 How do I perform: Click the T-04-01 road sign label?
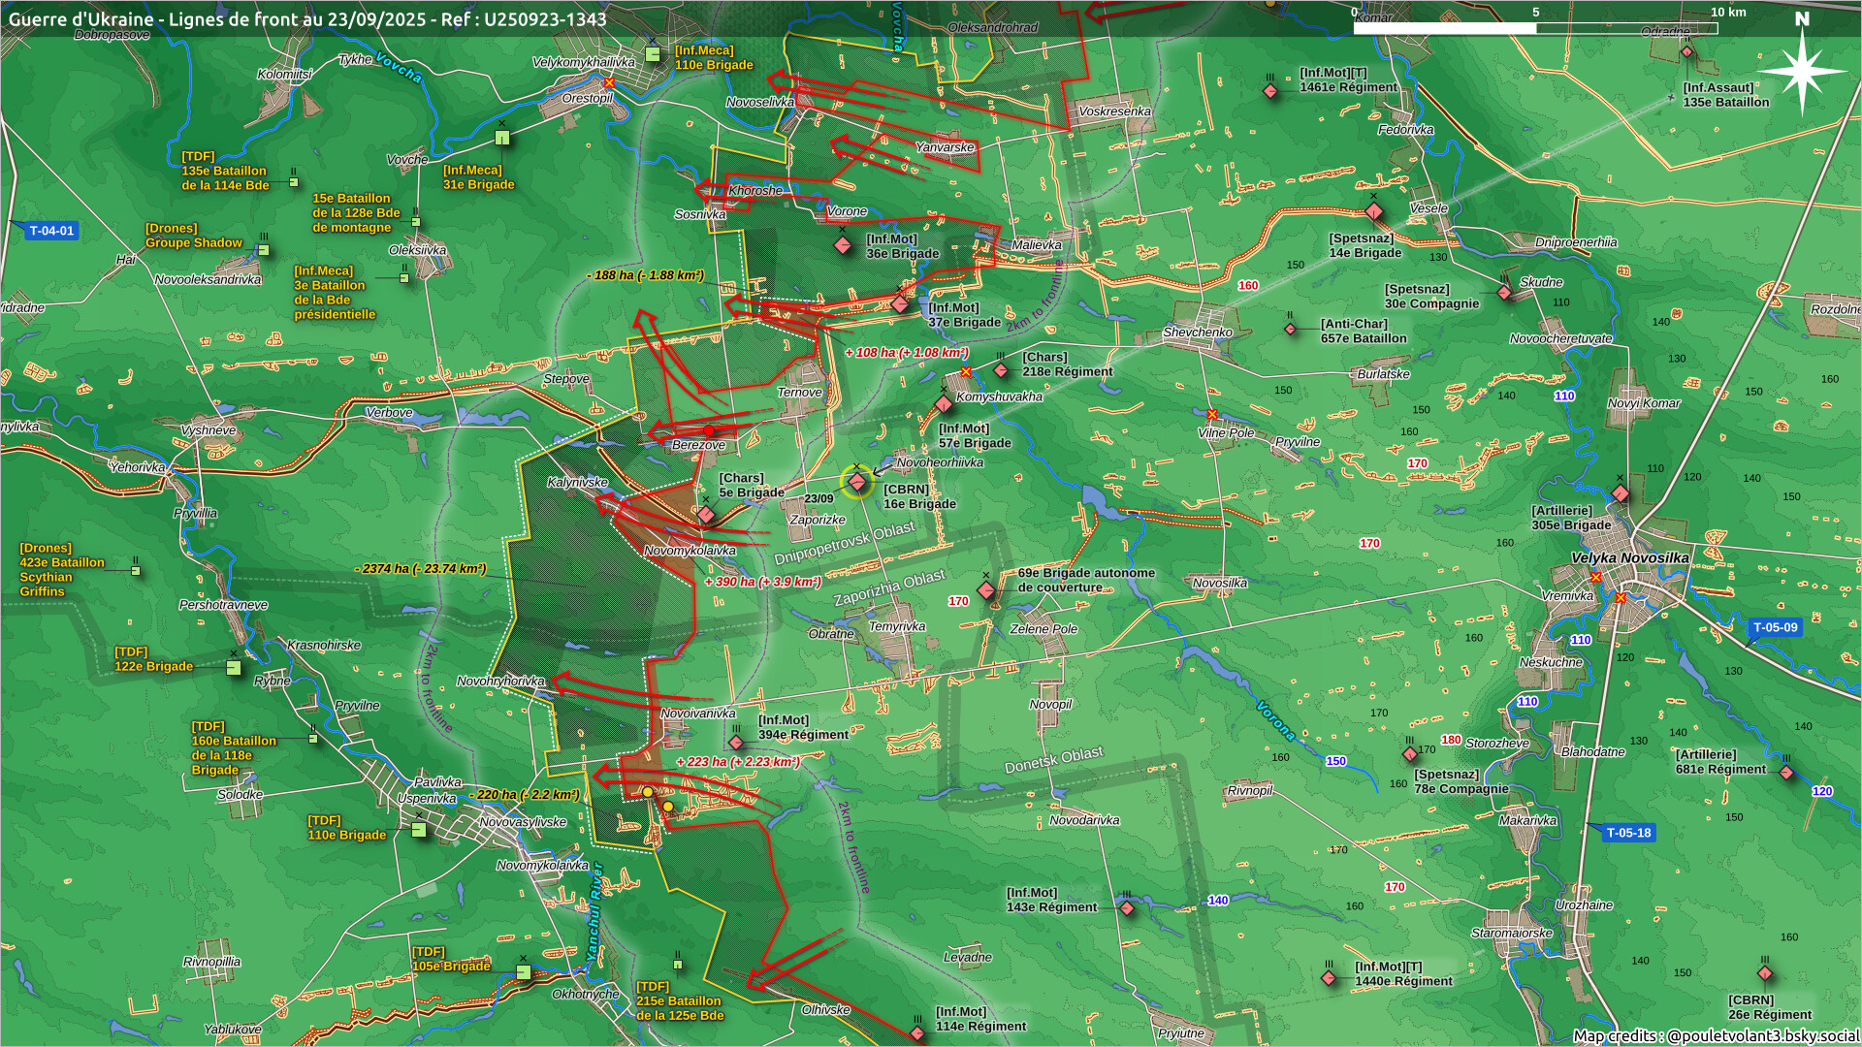tap(51, 231)
